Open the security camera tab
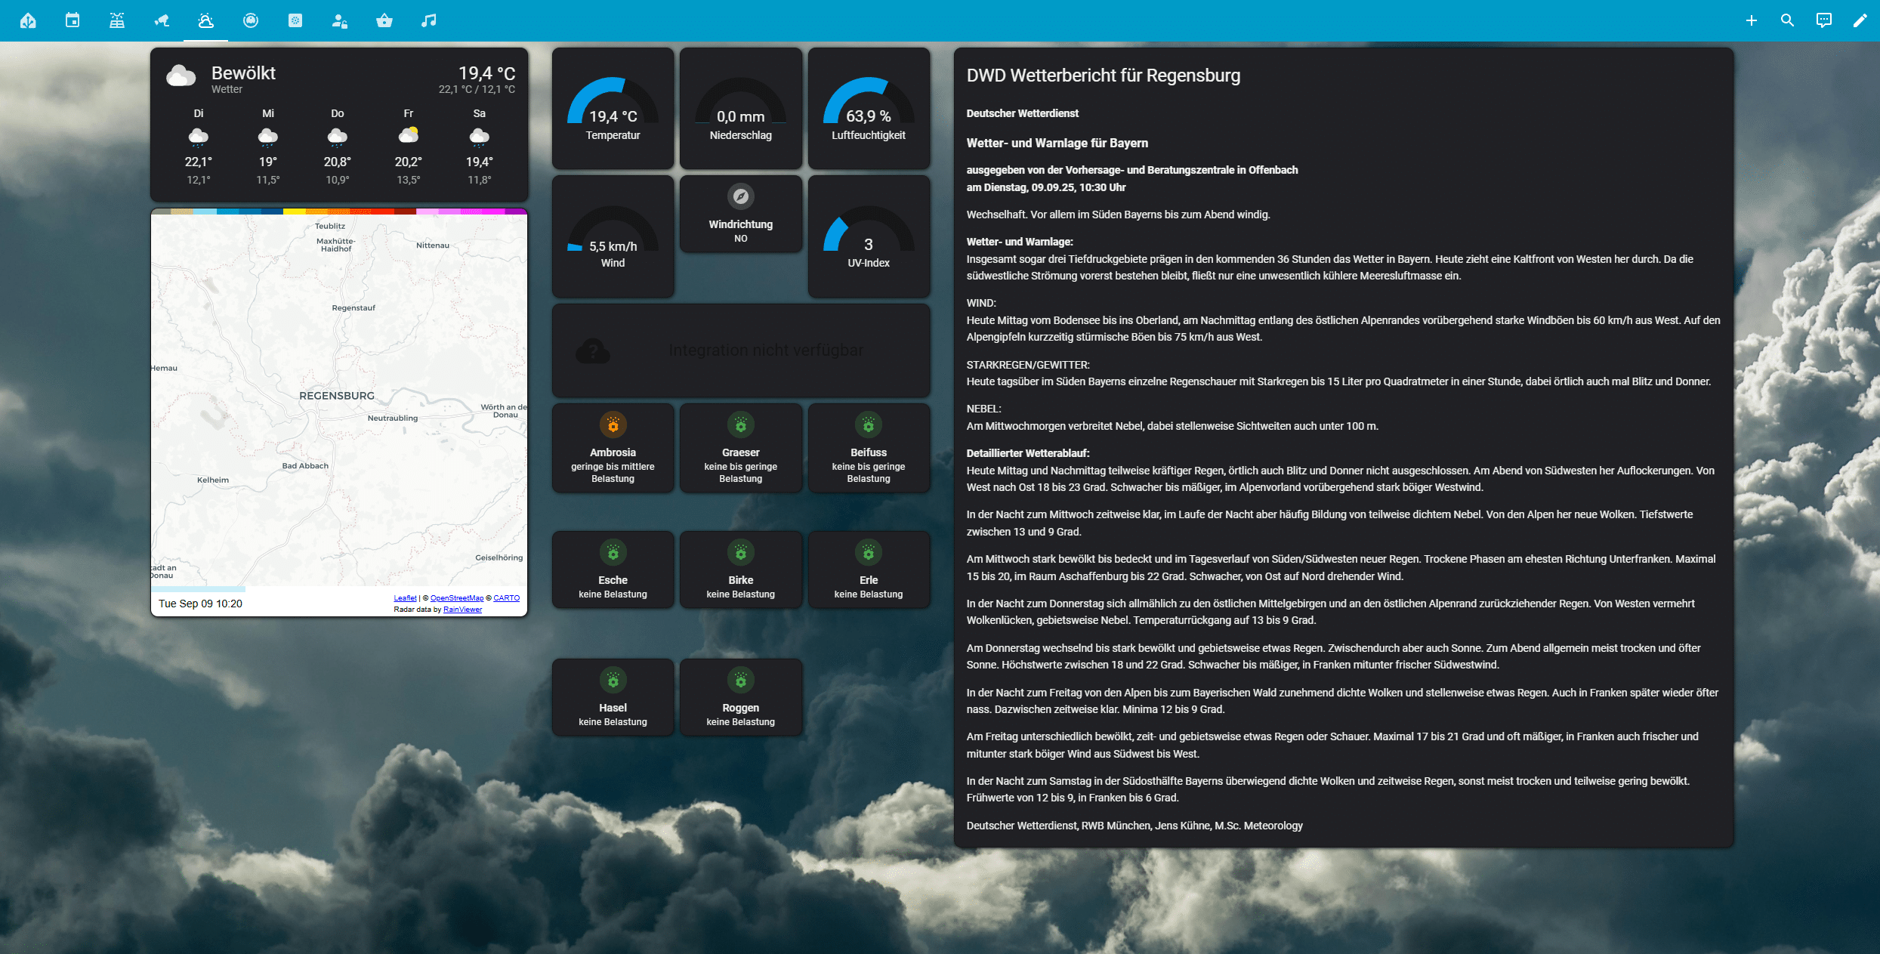 162,20
